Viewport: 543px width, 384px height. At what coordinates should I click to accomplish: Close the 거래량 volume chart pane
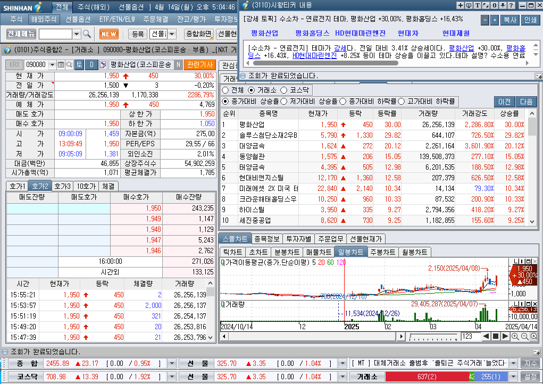point(535,304)
